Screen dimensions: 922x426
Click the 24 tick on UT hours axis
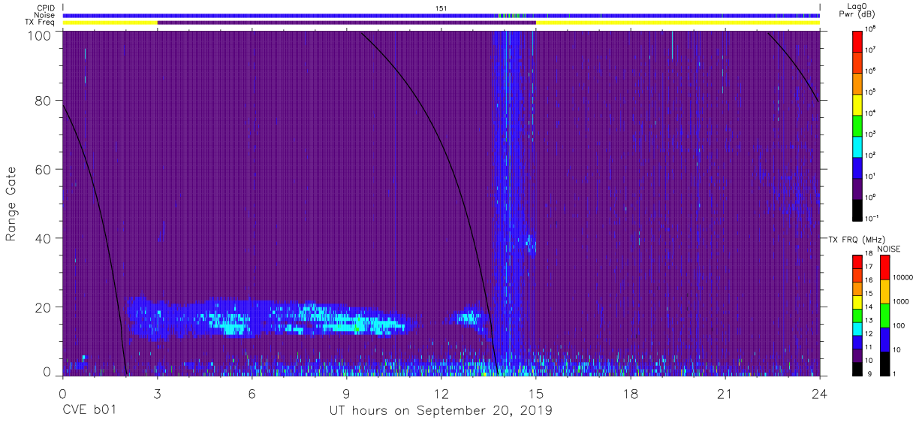820,393
